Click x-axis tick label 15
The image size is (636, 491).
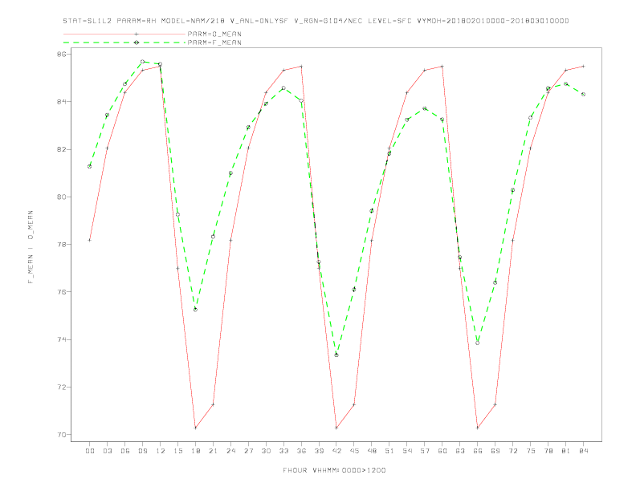coord(177,451)
